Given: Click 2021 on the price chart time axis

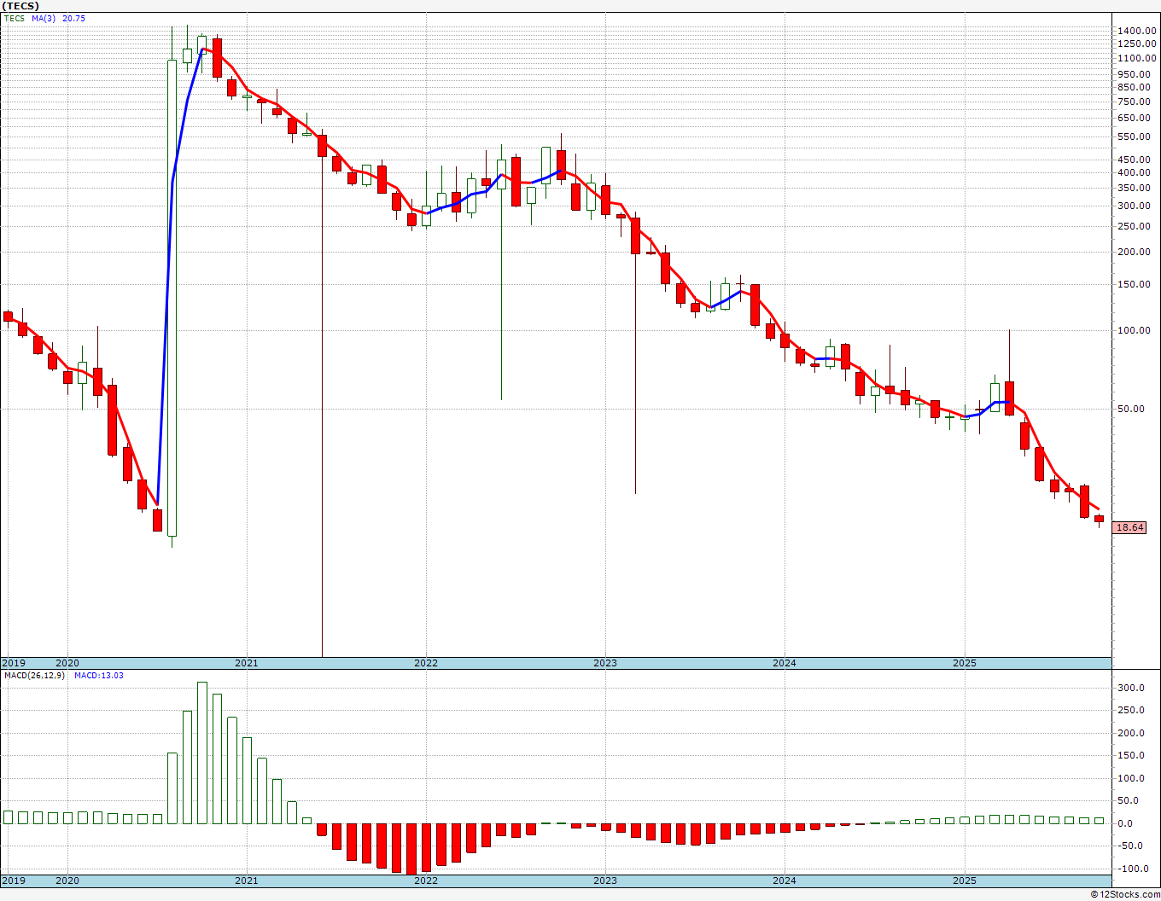Looking at the screenshot, I should [x=246, y=663].
